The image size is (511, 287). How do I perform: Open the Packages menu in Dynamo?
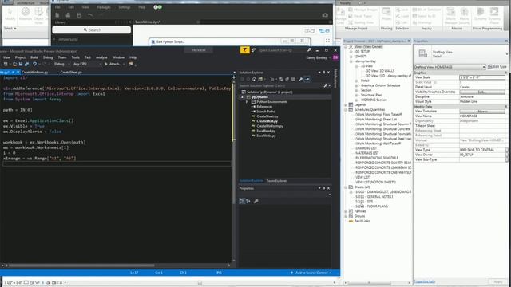[104, 7]
